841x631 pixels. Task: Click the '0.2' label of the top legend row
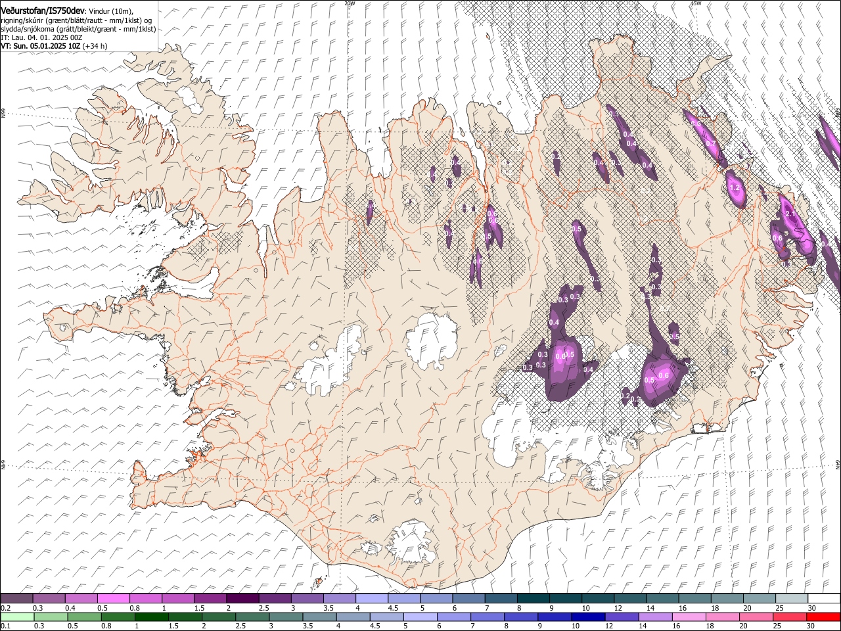point(5,608)
